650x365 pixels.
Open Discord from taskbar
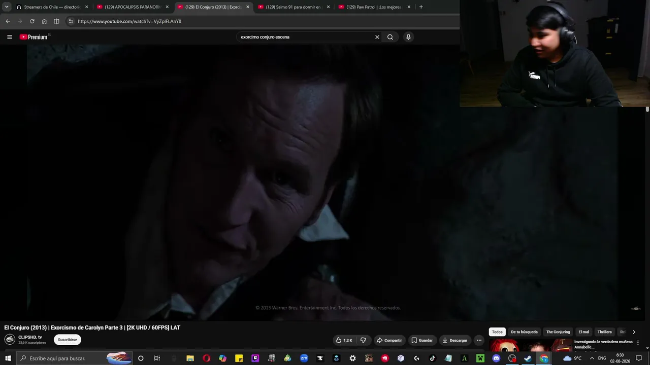497,358
